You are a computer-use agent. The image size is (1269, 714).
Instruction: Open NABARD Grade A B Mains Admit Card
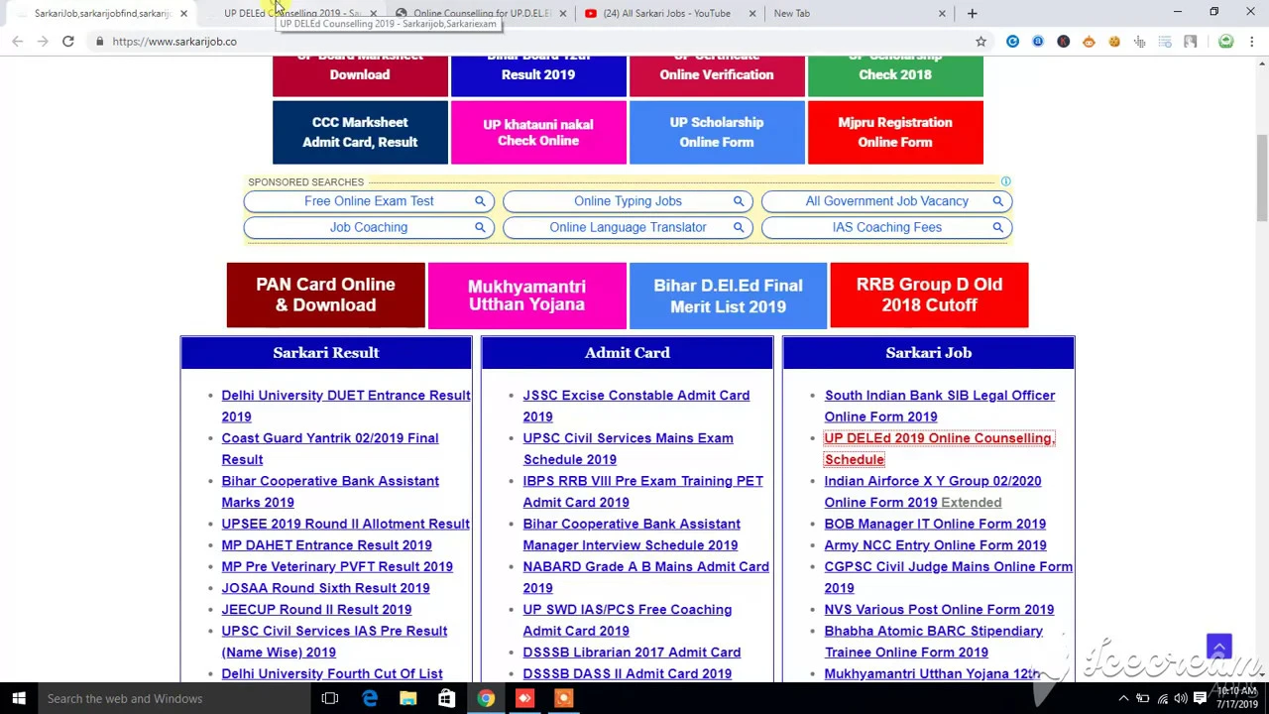pyautogui.click(x=645, y=577)
